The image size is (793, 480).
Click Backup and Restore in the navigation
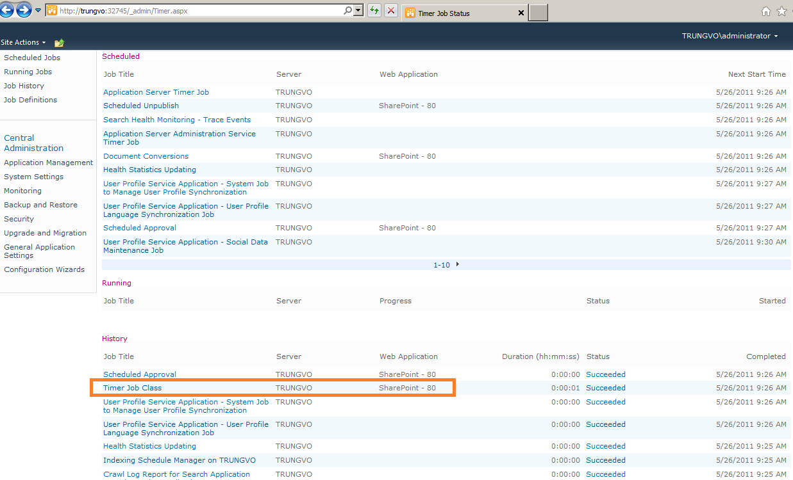click(40, 204)
